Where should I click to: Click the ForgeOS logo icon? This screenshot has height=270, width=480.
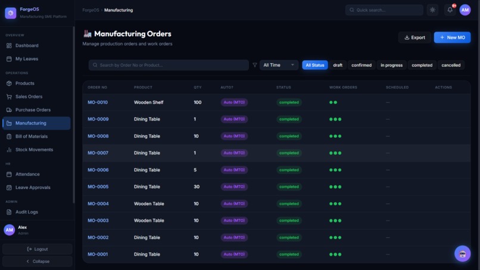coord(10,13)
